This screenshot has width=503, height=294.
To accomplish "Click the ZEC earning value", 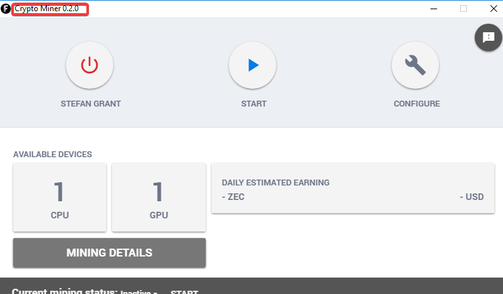I will pyautogui.click(x=233, y=197).
